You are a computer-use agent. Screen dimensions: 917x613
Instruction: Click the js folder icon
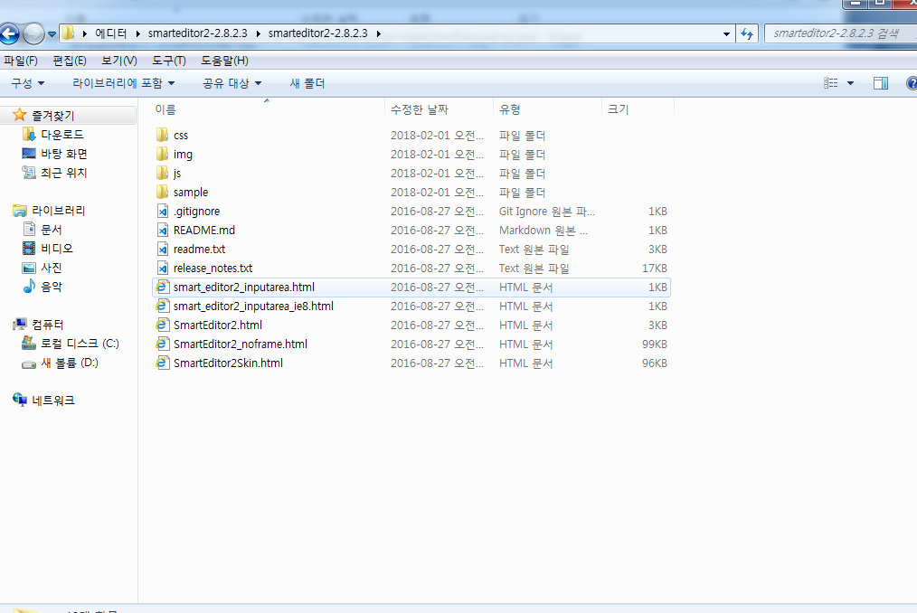pos(163,173)
